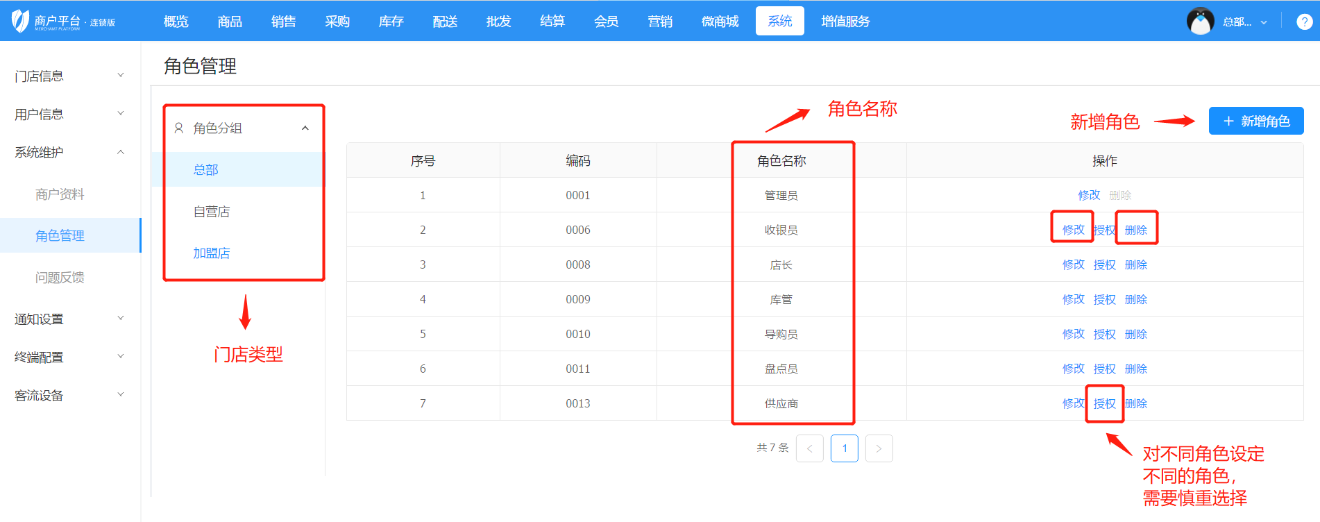The height and width of the screenshot is (522, 1320).
Task: Delete the 收银员 role
Action: point(1135,230)
